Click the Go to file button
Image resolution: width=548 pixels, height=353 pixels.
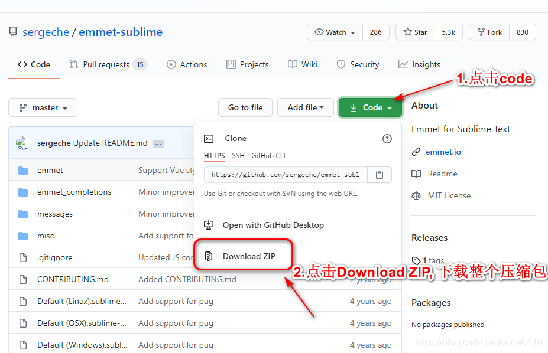click(x=245, y=108)
